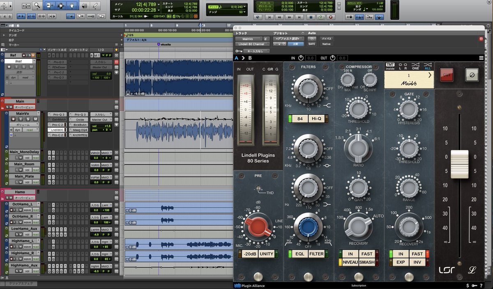Click the automation SAFE button

312,44
